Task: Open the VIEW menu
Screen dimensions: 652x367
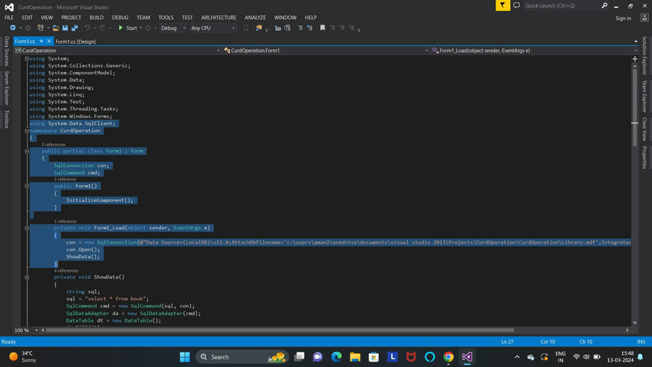Action: pyautogui.click(x=47, y=18)
